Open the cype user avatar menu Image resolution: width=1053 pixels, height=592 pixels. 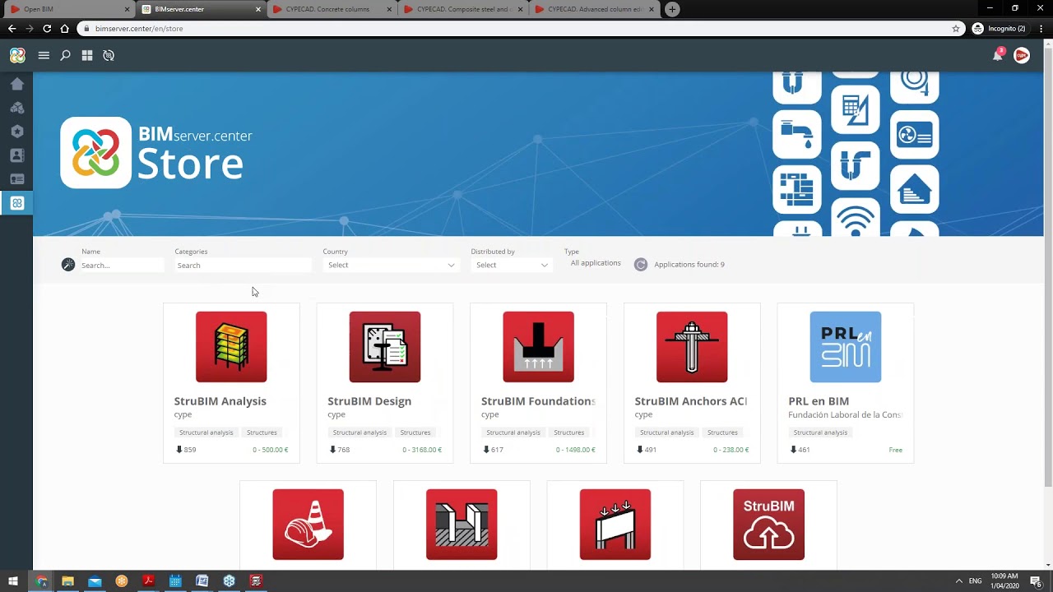(x=1022, y=55)
